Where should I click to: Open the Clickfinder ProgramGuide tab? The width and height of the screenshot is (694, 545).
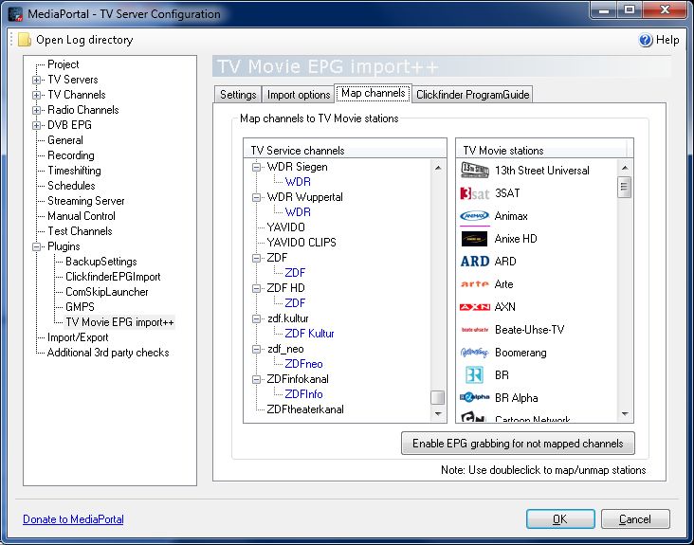tap(473, 95)
